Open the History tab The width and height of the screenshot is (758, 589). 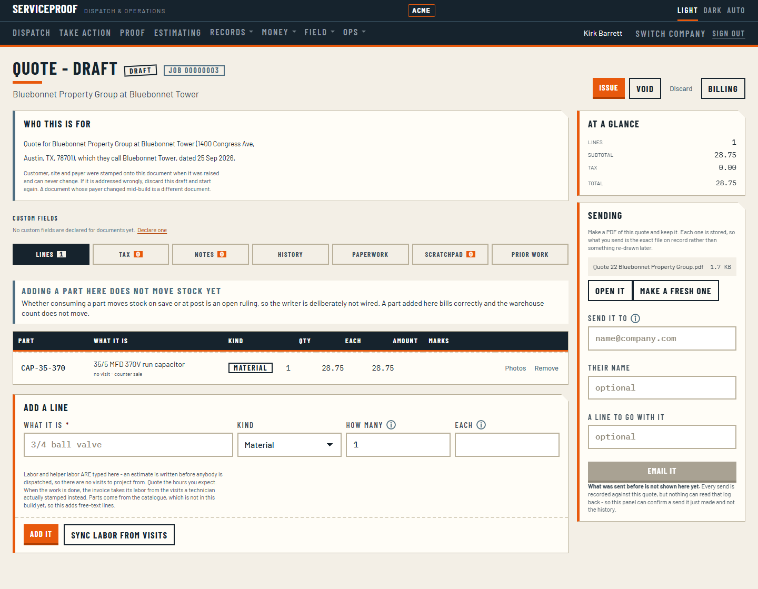291,254
